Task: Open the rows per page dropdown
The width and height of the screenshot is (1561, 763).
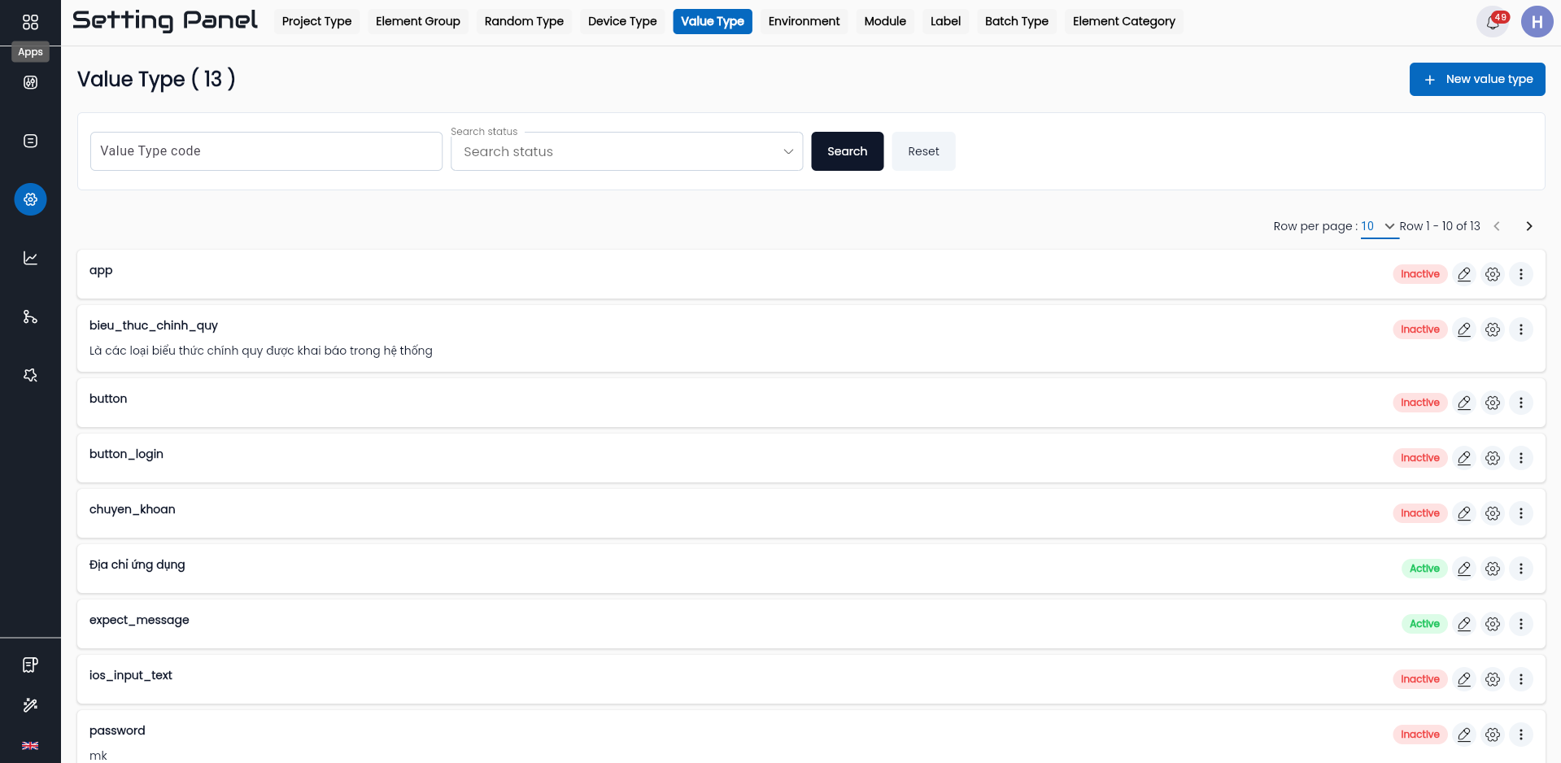Action: pos(1379,226)
